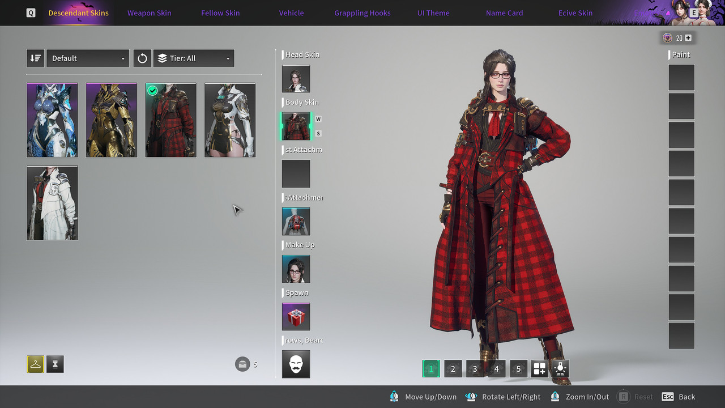Click the S key icon beside Body Skin

tap(318, 134)
